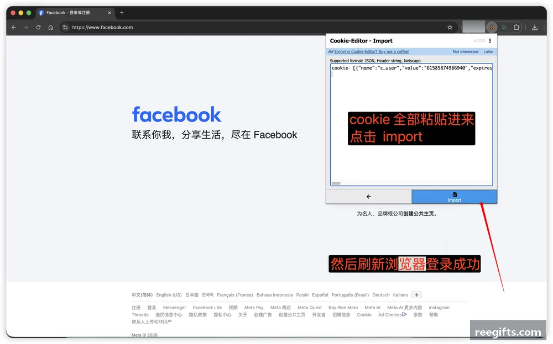Open the Threads footer link

[x=140, y=315]
